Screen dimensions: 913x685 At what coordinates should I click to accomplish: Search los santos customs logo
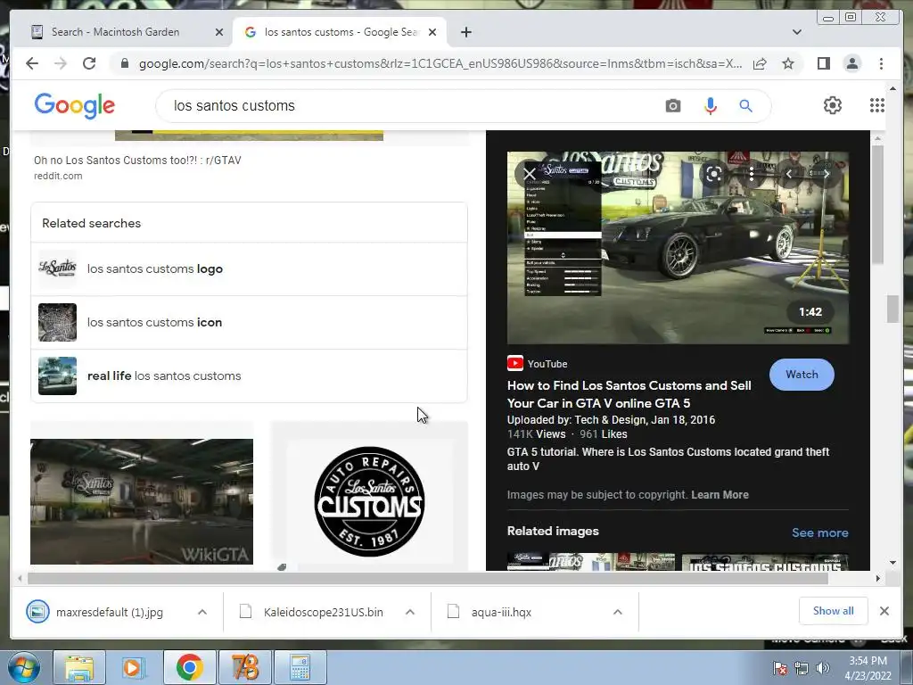tap(250, 269)
